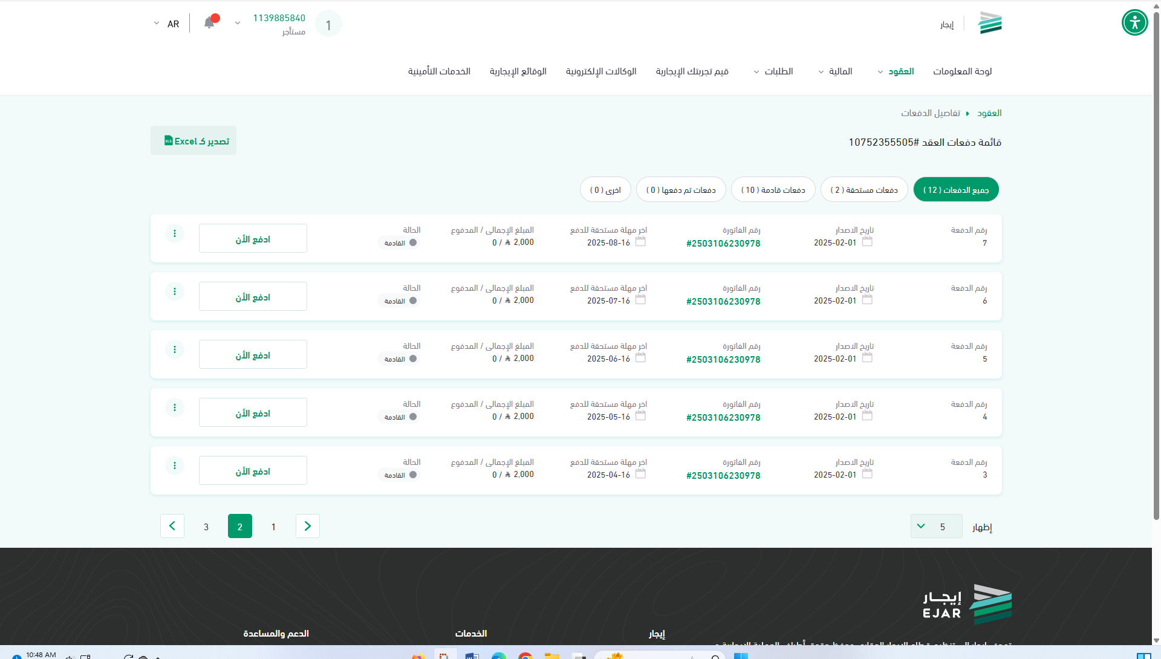Open the rows-per-page dropdown showing 5

[935, 526]
